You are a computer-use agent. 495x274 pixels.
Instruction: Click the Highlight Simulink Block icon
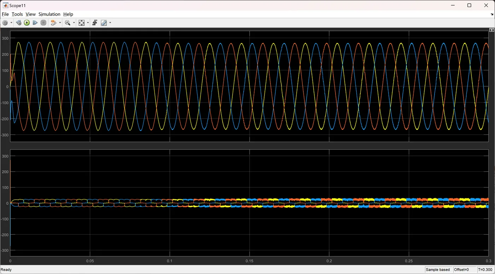[x=54, y=23]
